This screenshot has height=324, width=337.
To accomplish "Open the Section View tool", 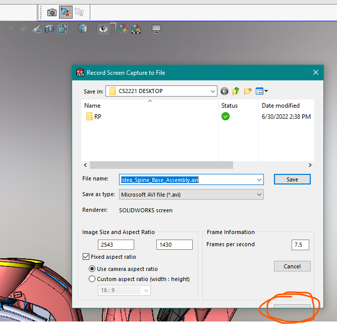I will (x=49, y=29).
